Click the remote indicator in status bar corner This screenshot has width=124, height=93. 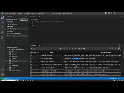pyautogui.click(x=2, y=78)
